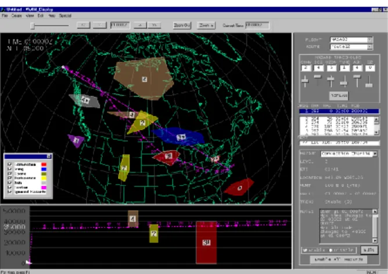Toggle the Convection hazard checkbox in the legend
Screen dimensions: 388x274
10,165
